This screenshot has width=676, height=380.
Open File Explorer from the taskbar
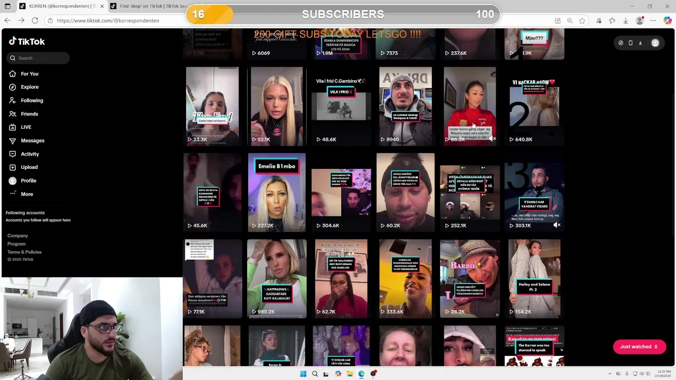pos(350,374)
